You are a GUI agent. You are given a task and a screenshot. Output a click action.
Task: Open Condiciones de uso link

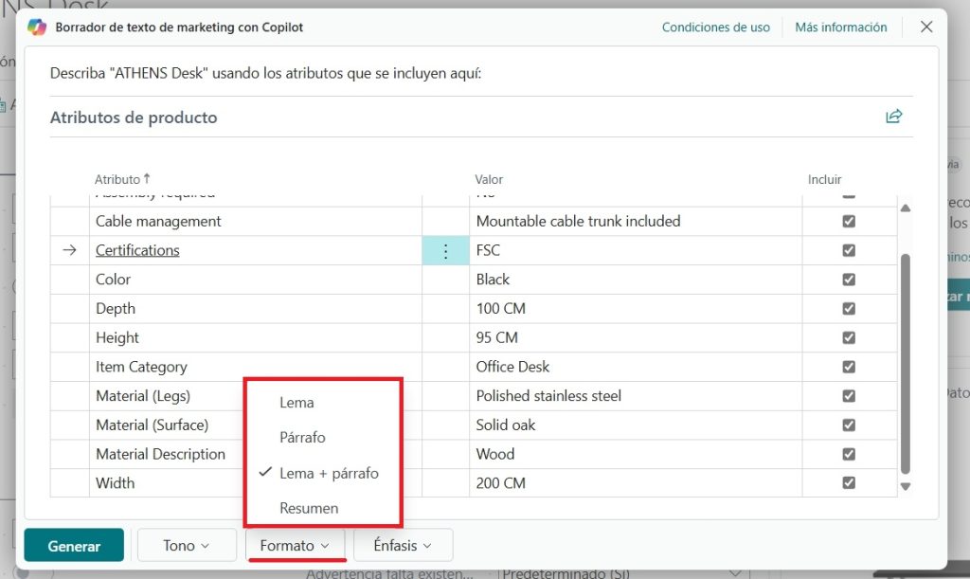[716, 27]
